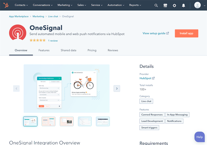The height and width of the screenshot is (145, 207).
Task: Switch to the Features tab
Action: click(44, 50)
